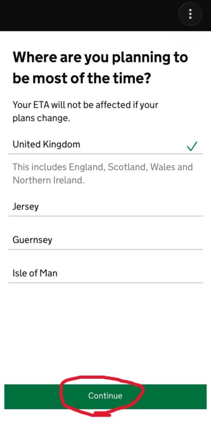This screenshot has width=211, height=424.
Task: Click the United Kingdom row label
Action: point(46,145)
